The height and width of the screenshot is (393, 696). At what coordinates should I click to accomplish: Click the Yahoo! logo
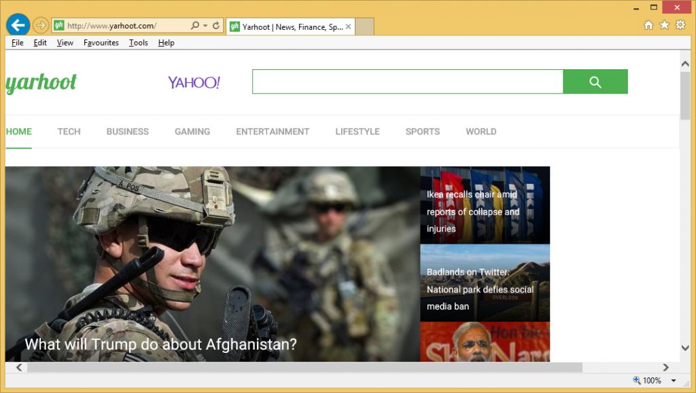point(194,82)
